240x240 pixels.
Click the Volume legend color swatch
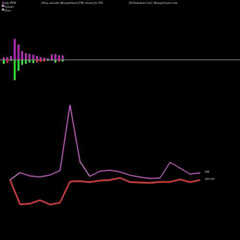tap(3, 6)
